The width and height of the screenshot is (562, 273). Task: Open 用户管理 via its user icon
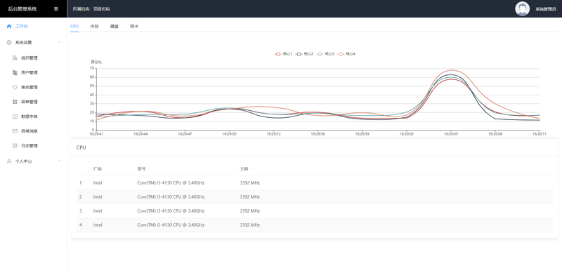[x=15, y=72]
